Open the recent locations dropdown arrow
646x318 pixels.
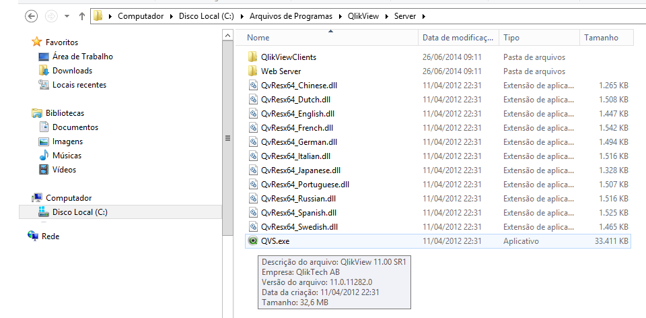[67, 16]
